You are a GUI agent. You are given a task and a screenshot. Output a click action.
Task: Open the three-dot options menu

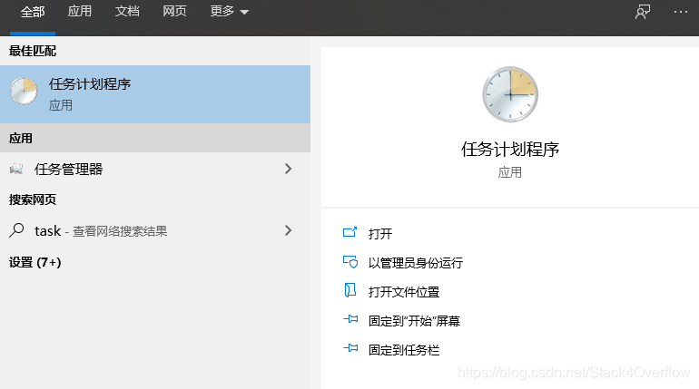681,12
